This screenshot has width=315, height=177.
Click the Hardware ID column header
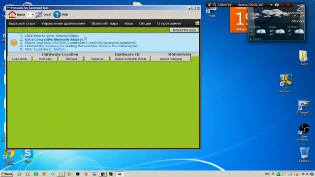(x=127, y=54)
